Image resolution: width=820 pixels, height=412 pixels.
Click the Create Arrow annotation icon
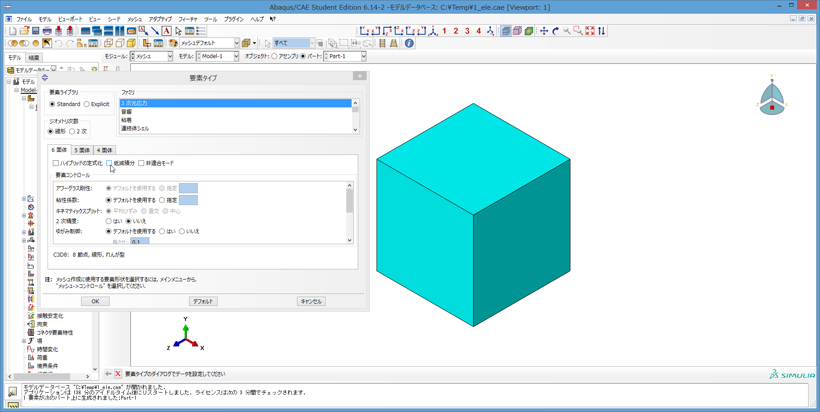click(155, 31)
